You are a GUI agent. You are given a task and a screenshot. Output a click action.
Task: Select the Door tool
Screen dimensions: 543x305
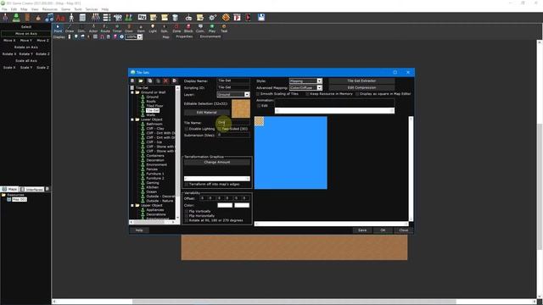point(129,28)
